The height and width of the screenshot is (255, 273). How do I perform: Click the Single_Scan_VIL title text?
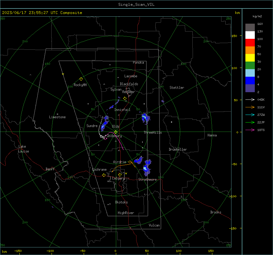(136, 5)
